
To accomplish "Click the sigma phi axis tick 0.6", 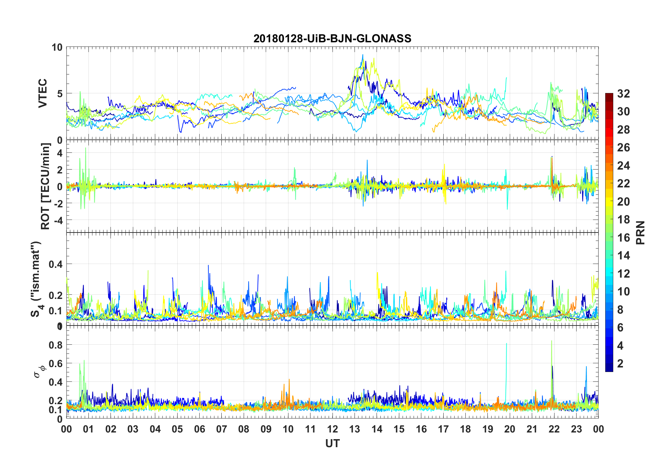I will pos(56,364).
